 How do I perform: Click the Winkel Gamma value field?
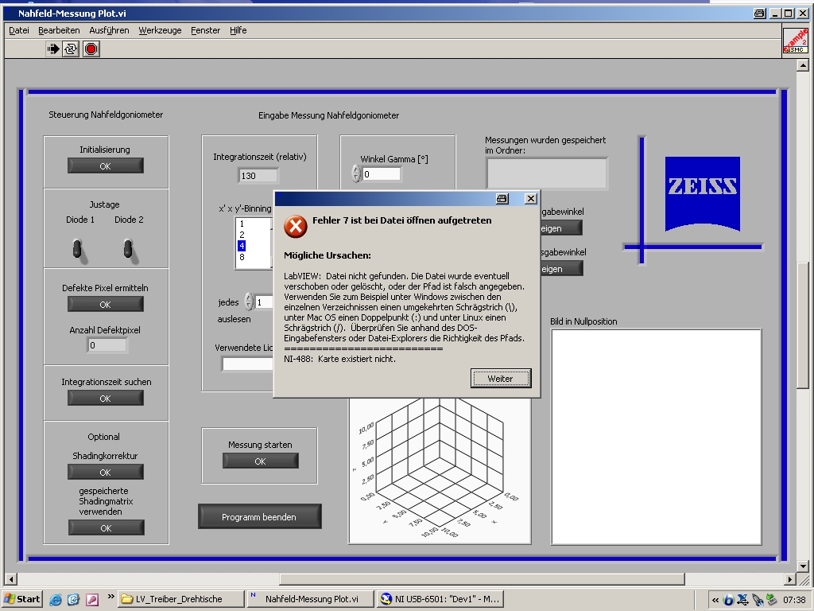point(381,174)
